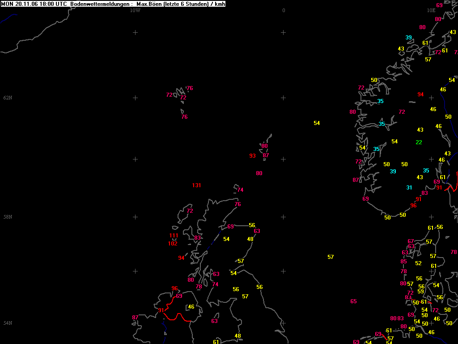Click the 93 gust value near Shetland
Viewport: 458px width, 344px height.
[253, 156]
